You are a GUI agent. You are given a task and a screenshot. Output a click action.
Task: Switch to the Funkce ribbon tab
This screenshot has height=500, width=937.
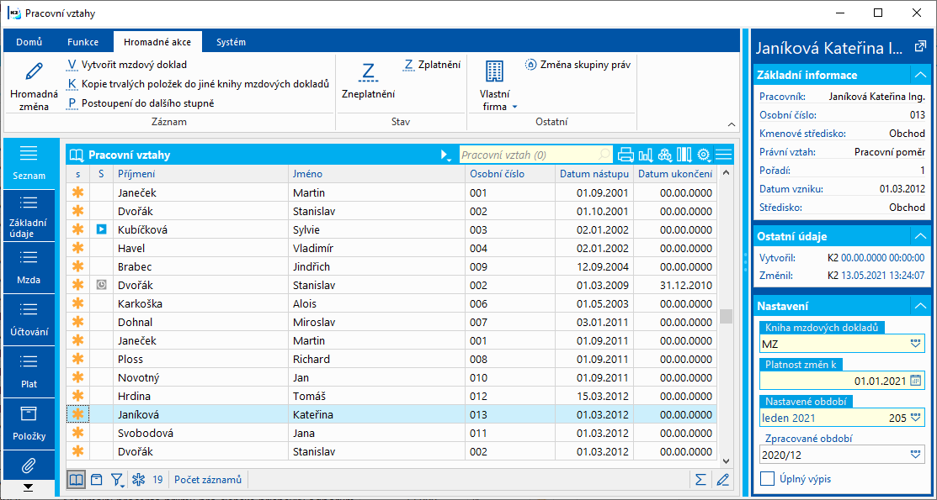[83, 42]
